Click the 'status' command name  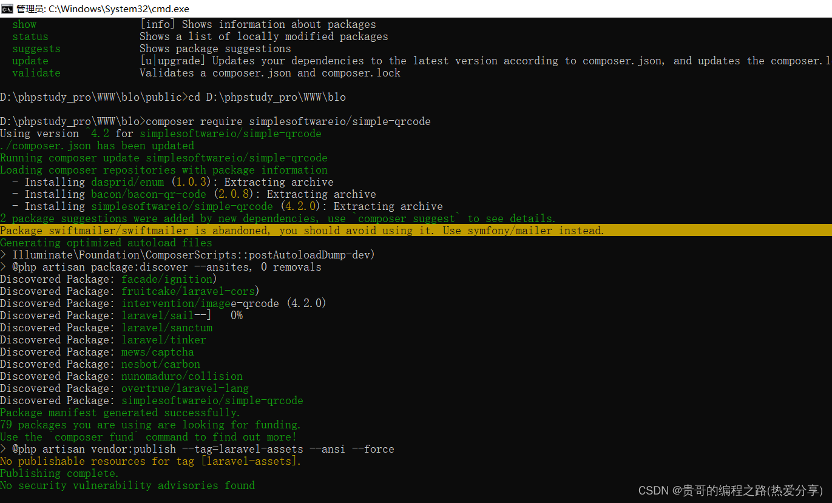click(30, 36)
